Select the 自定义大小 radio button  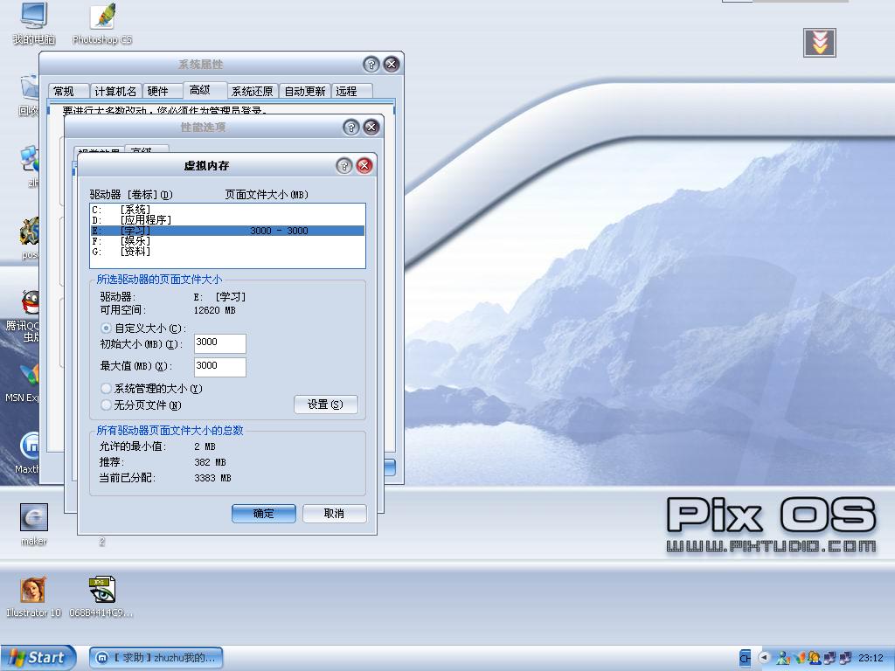coord(106,329)
